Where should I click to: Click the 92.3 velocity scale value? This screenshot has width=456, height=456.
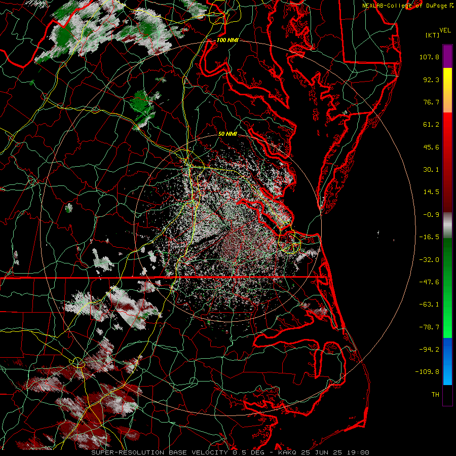431,80
